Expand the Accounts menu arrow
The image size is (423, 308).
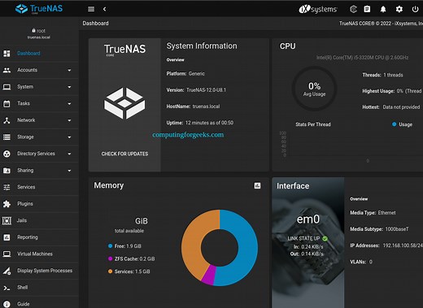point(69,70)
